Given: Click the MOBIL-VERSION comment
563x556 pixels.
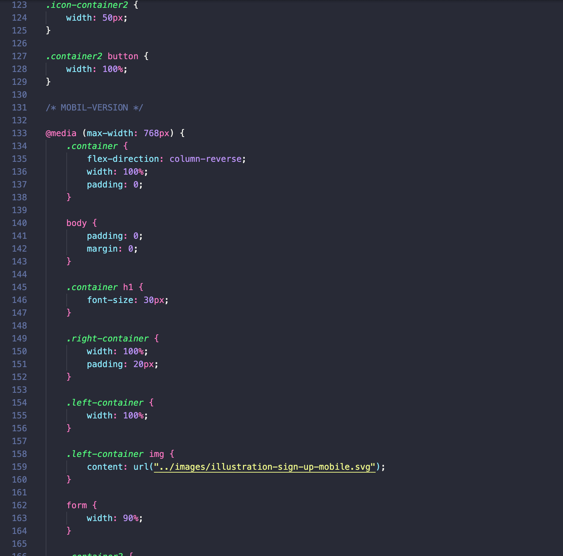Looking at the screenshot, I should (94, 108).
